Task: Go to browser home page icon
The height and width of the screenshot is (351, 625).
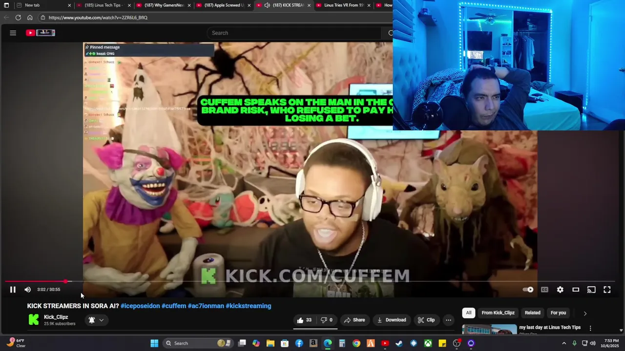Action: point(30,18)
